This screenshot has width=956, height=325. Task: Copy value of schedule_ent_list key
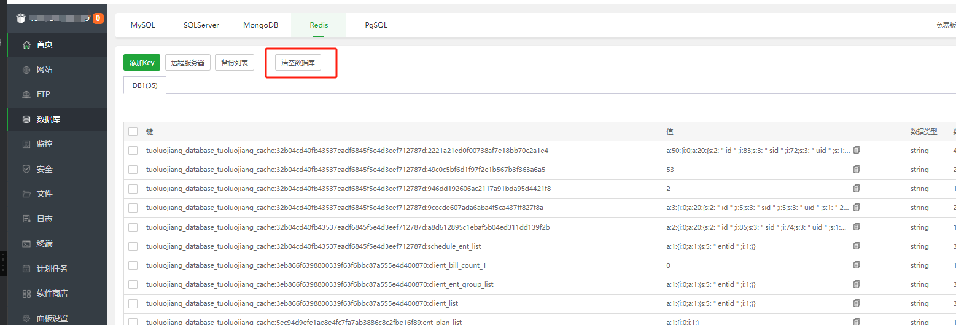pyautogui.click(x=857, y=246)
